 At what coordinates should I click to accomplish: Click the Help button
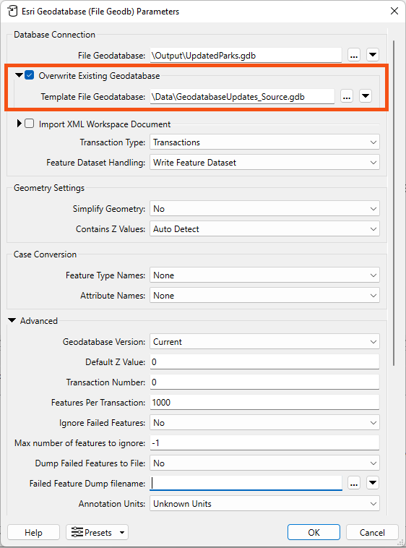pos(33,532)
